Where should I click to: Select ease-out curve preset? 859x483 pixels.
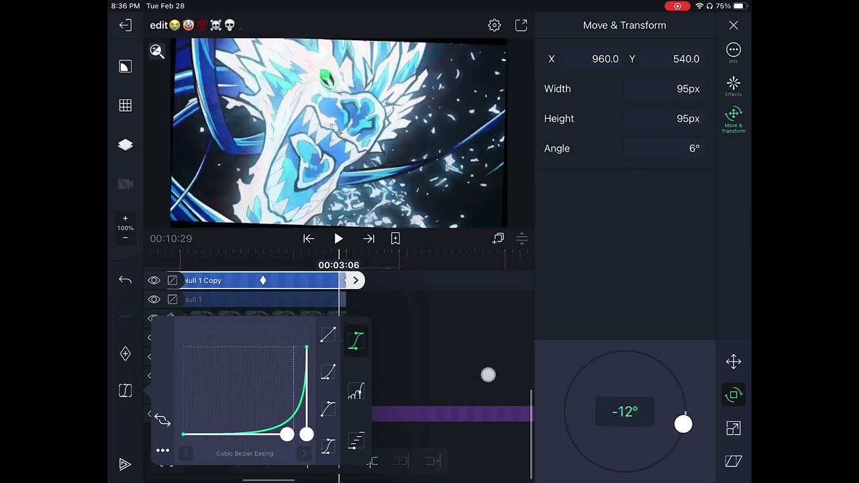[x=327, y=409]
